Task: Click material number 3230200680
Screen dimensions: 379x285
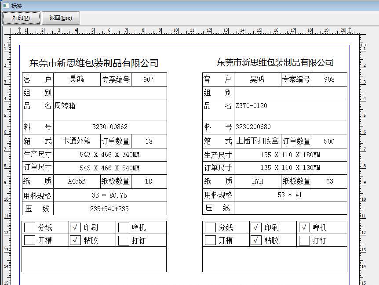Action: (x=253, y=127)
